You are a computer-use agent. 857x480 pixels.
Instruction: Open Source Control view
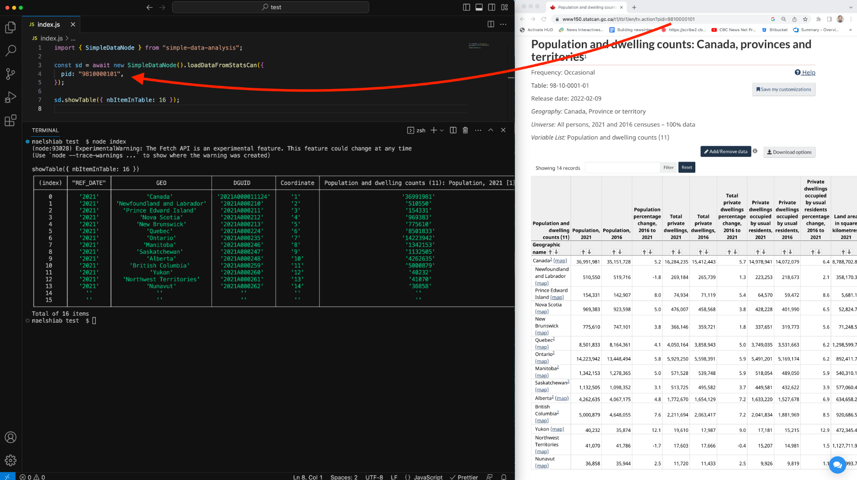tap(10, 74)
